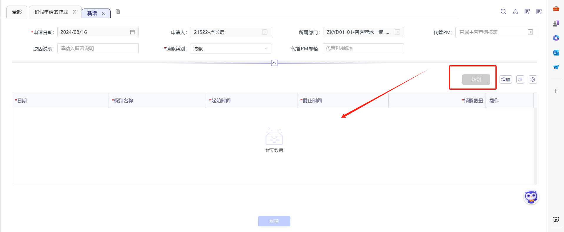The width and height of the screenshot is (564, 232).
Task: Click the chess pieces icon in browser sidebar
Action: (556, 23)
